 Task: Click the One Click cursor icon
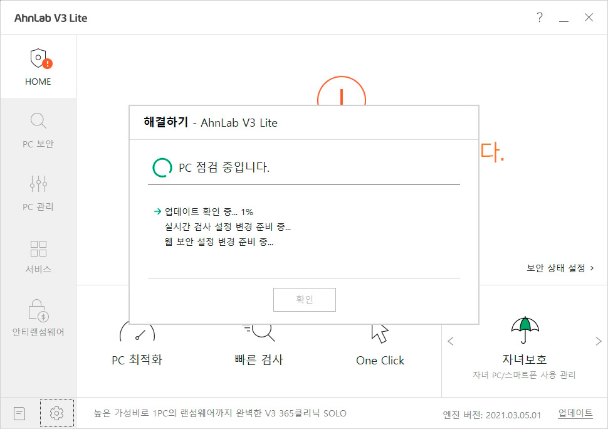click(379, 334)
